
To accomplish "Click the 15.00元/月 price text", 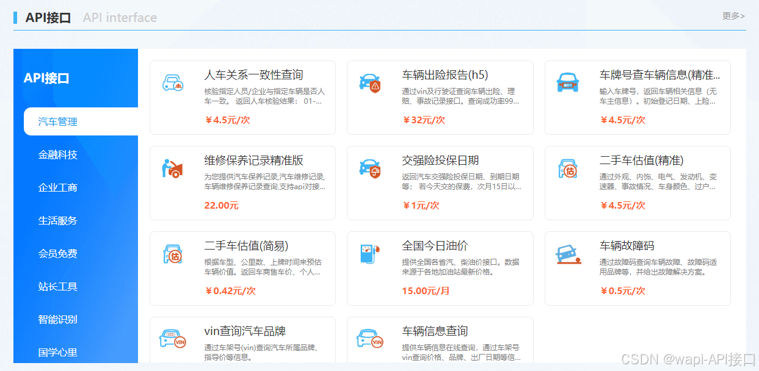I will click(426, 291).
